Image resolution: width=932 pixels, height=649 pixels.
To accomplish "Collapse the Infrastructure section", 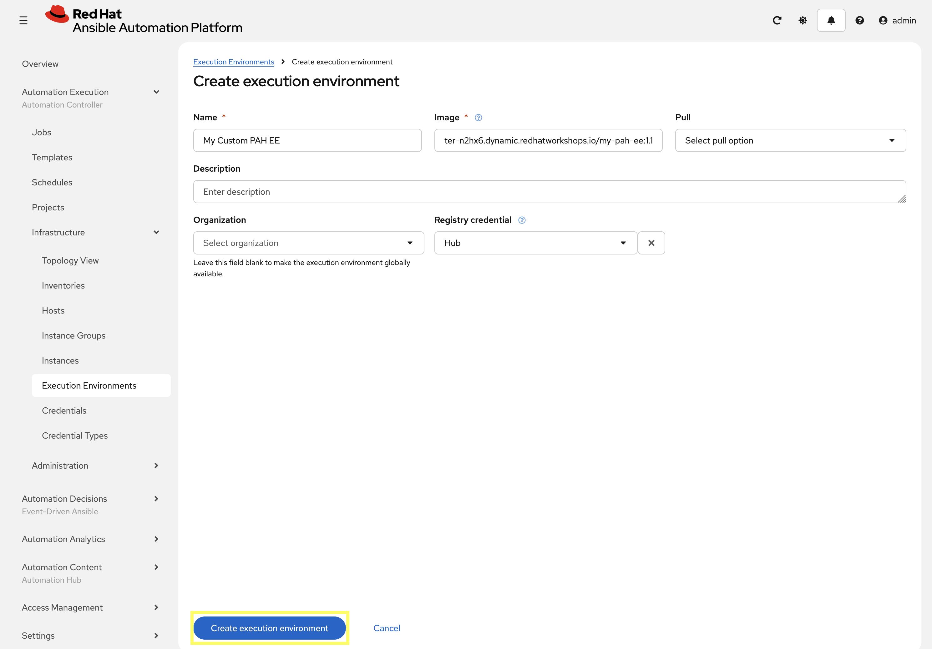I will [156, 232].
